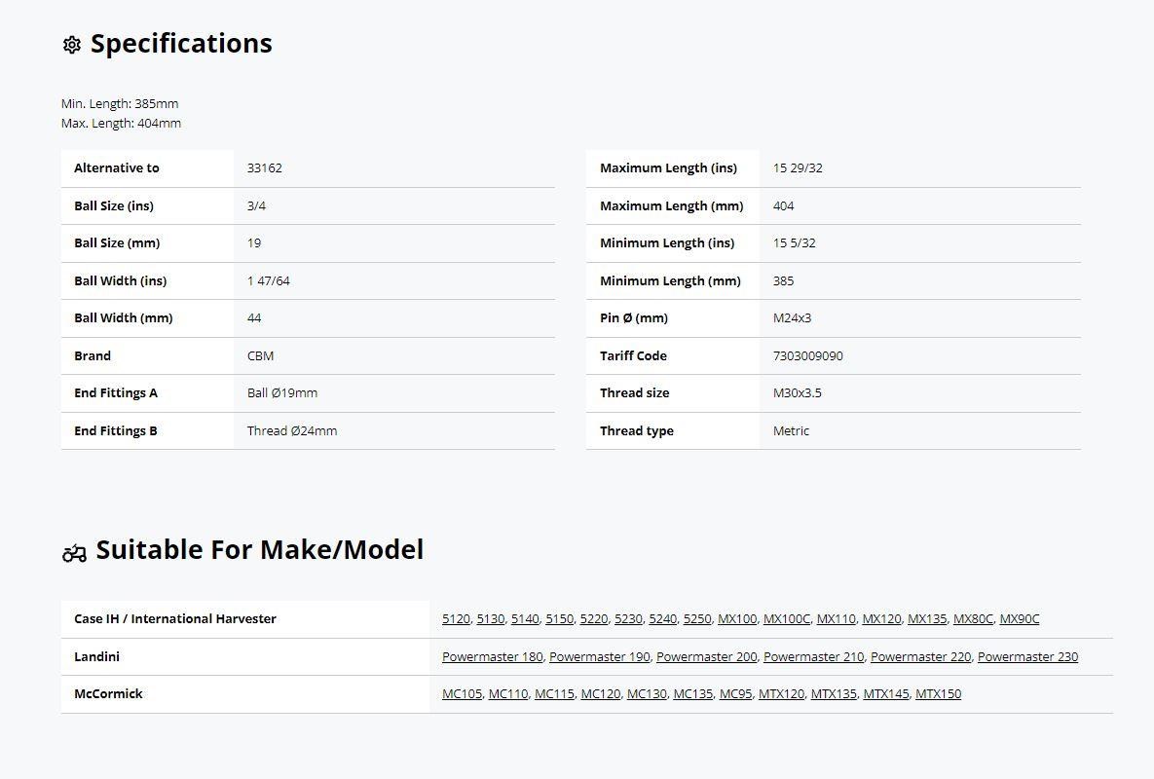
Task: Open the 5220 model link
Action: pyautogui.click(x=594, y=618)
